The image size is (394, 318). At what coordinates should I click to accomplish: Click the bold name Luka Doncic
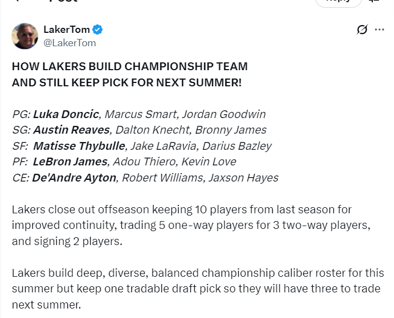(66, 114)
